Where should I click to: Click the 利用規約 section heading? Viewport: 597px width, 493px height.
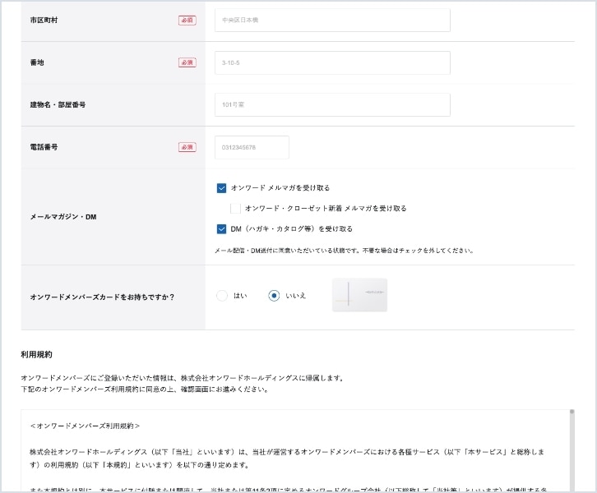coord(37,355)
